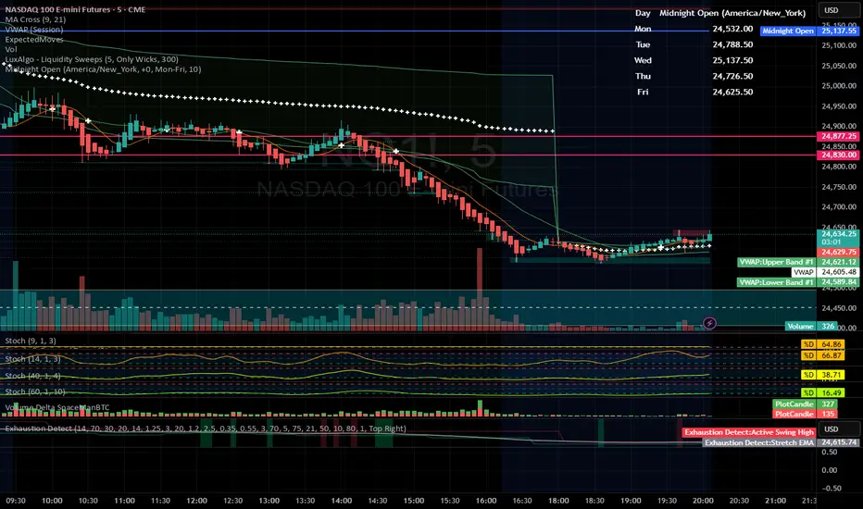Screen dimensions: 863x509
Task: Select the Stoch (40, 1, 4) legend
Action: tap(33, 376)
